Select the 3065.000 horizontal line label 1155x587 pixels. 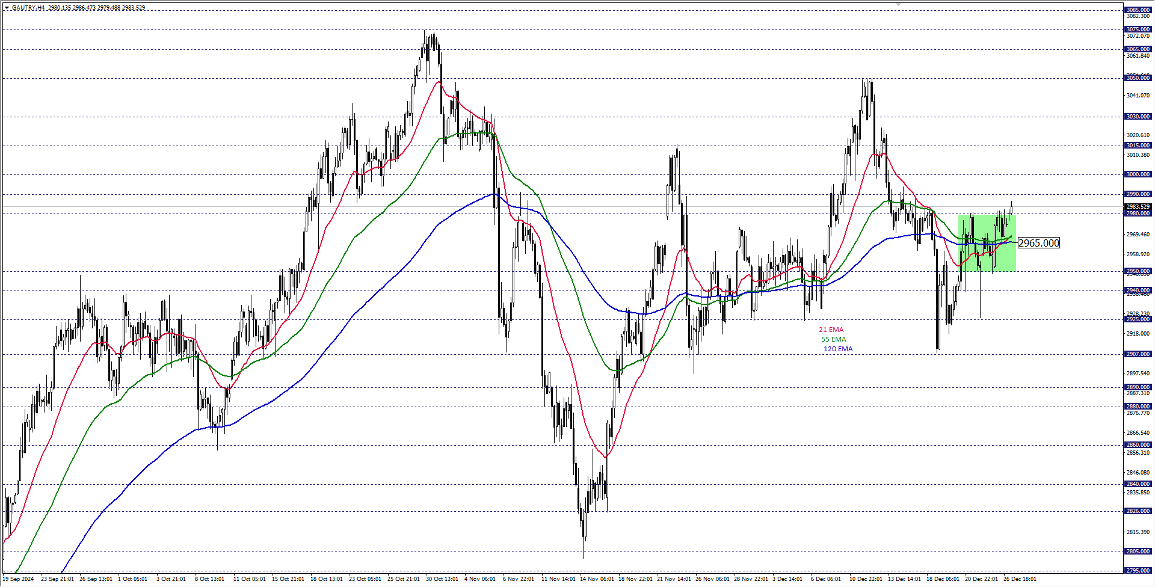[x=1138, y=49]
